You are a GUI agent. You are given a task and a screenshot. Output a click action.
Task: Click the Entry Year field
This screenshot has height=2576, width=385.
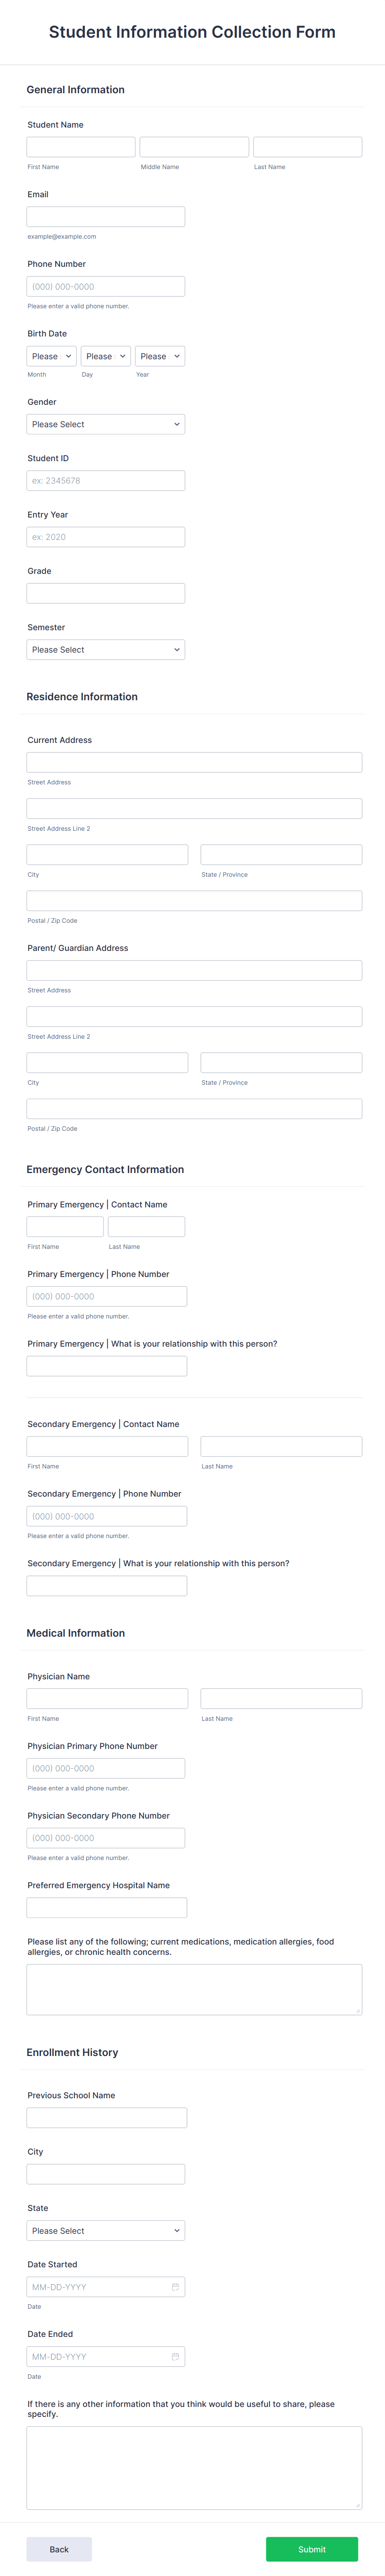105,536
